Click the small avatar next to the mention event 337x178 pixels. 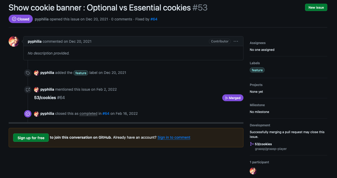pyautogui.click(x=37, y=90)
